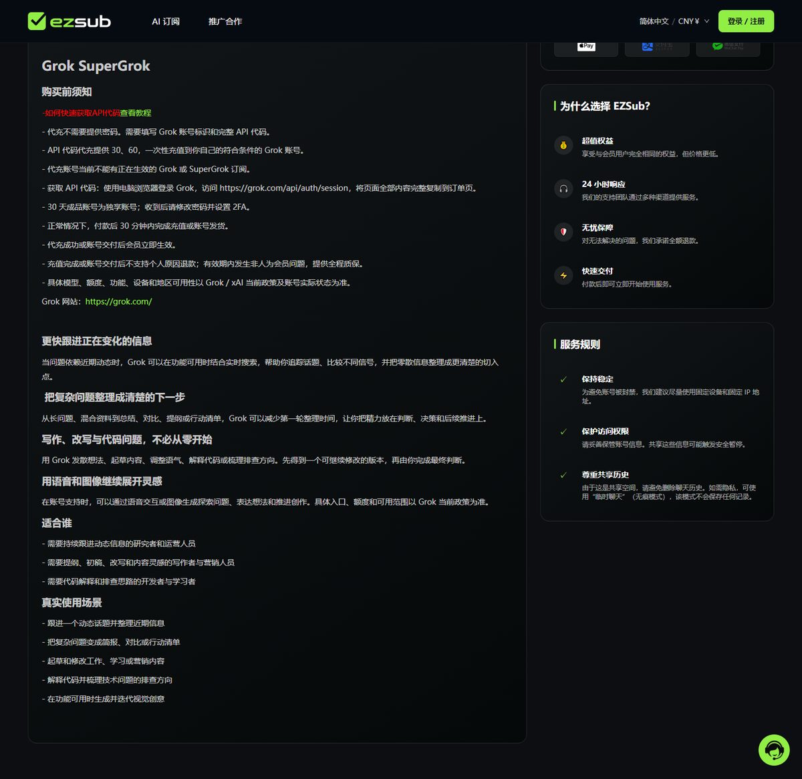Click the checkmark icon next to 保护访问权限
This screenshot has width=802, height=779.
pyautogui.click(x=563, y=432)
